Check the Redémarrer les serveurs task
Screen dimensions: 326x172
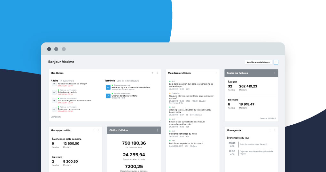point(54,109)
